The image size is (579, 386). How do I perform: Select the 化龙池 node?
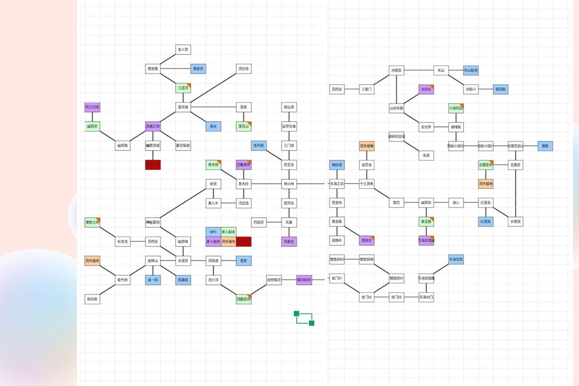pyautogui.click(x=122, y=242)
